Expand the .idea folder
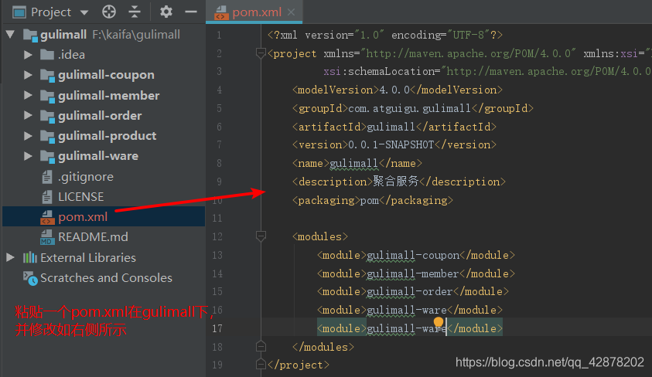Screen dimensions: 652x377 [28, 55]
